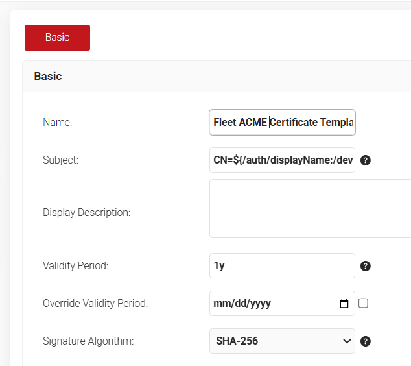The width and height of the screenshot is (411, 366).
Task: Click the Basic section header bar
Action: (x=217, y=77)
